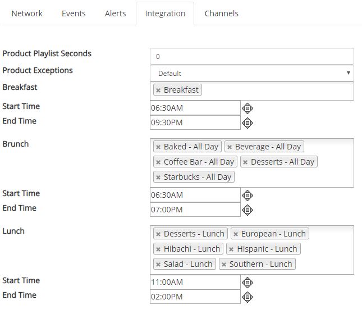
Task: Remove the Breakfast tag
Action: pyautogui.click(x=158, y=90)
